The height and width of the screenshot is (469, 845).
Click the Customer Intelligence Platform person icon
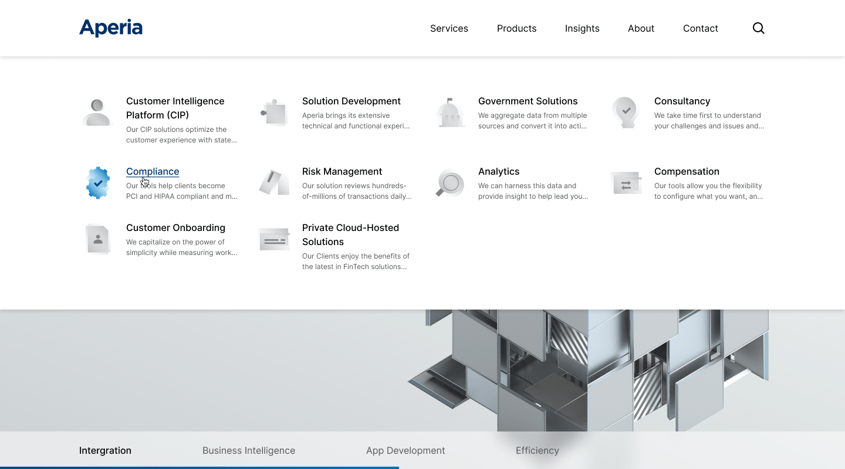pos(97,112)
